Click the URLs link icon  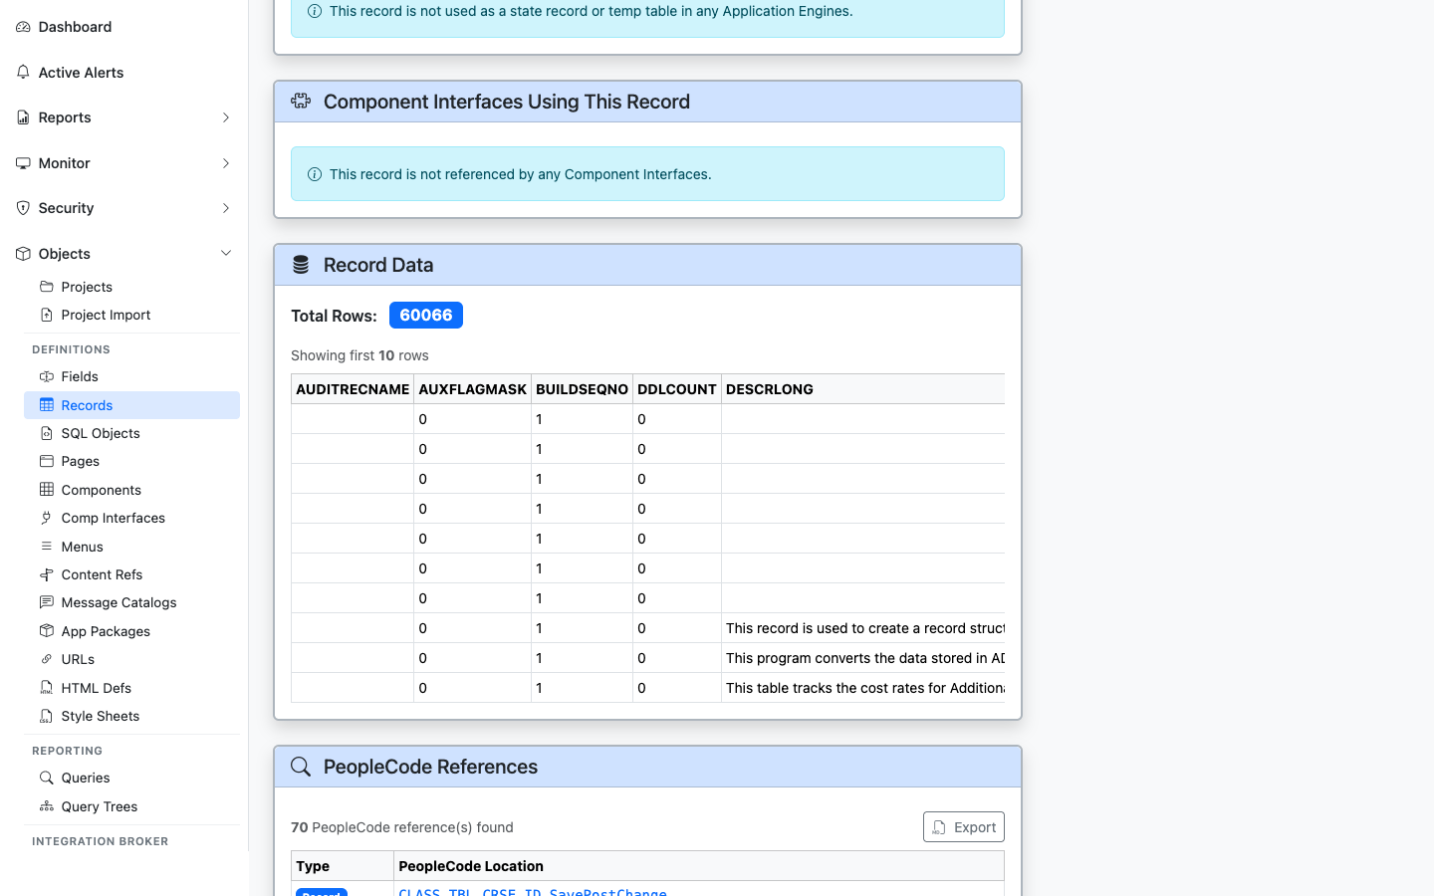[47, 659]
